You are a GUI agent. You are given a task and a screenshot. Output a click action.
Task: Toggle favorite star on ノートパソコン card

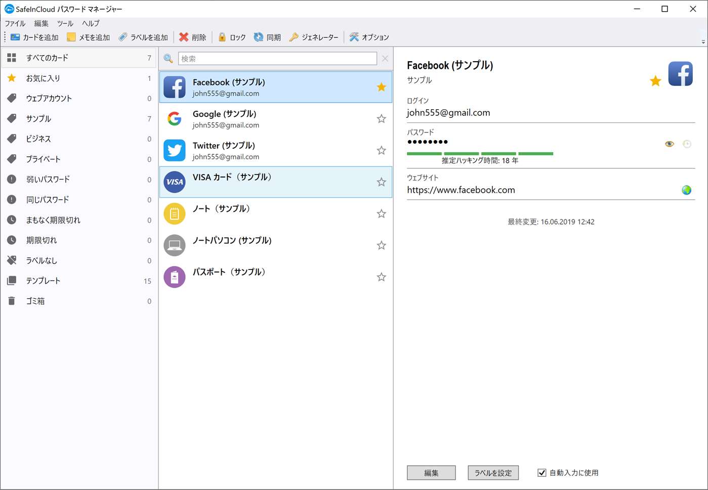coord(382,245)
